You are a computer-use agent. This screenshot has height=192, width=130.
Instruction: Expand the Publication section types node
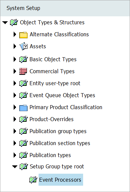15,143
